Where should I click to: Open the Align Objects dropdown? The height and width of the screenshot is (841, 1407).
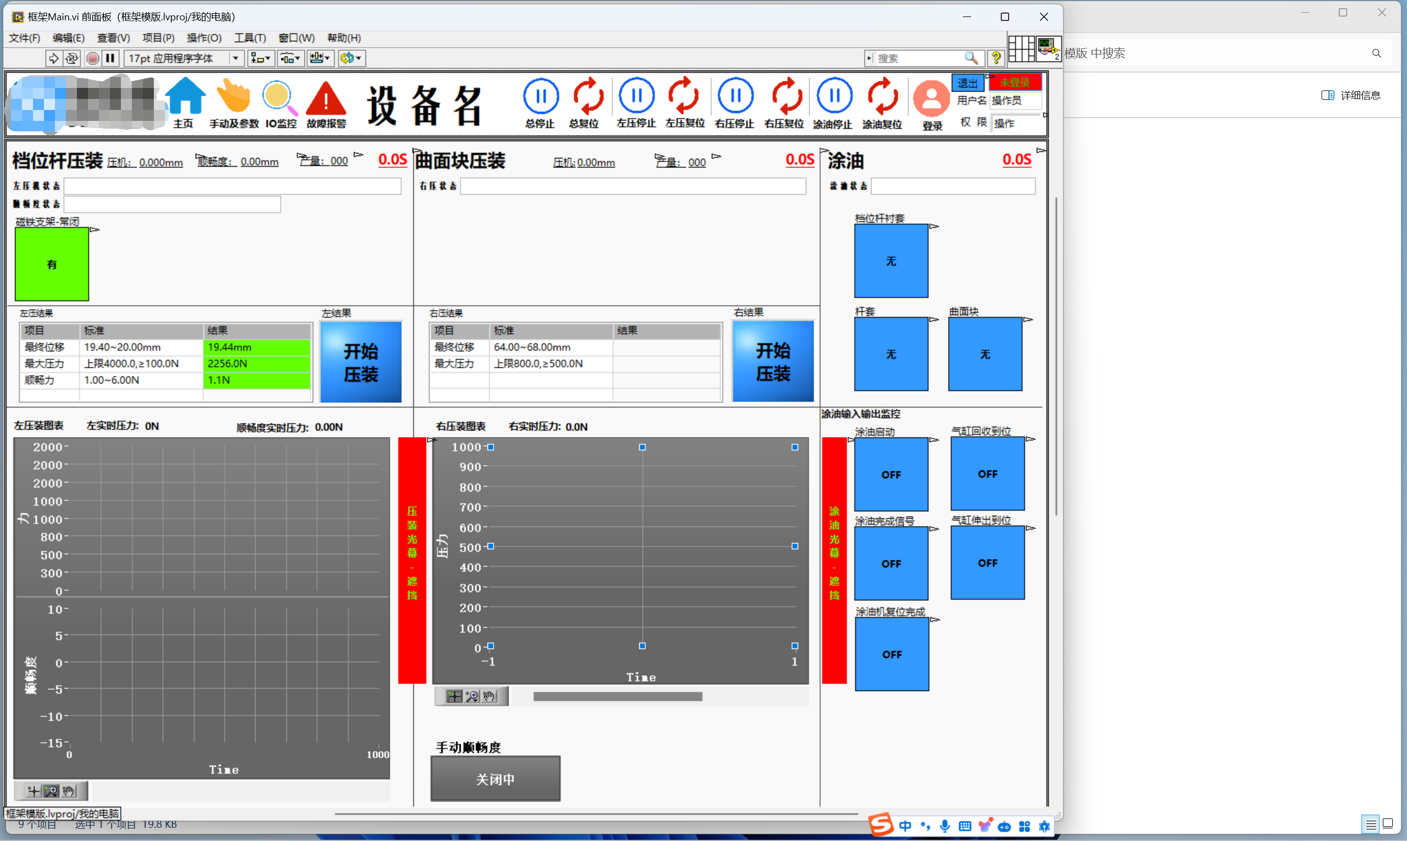tap(261, 58)
